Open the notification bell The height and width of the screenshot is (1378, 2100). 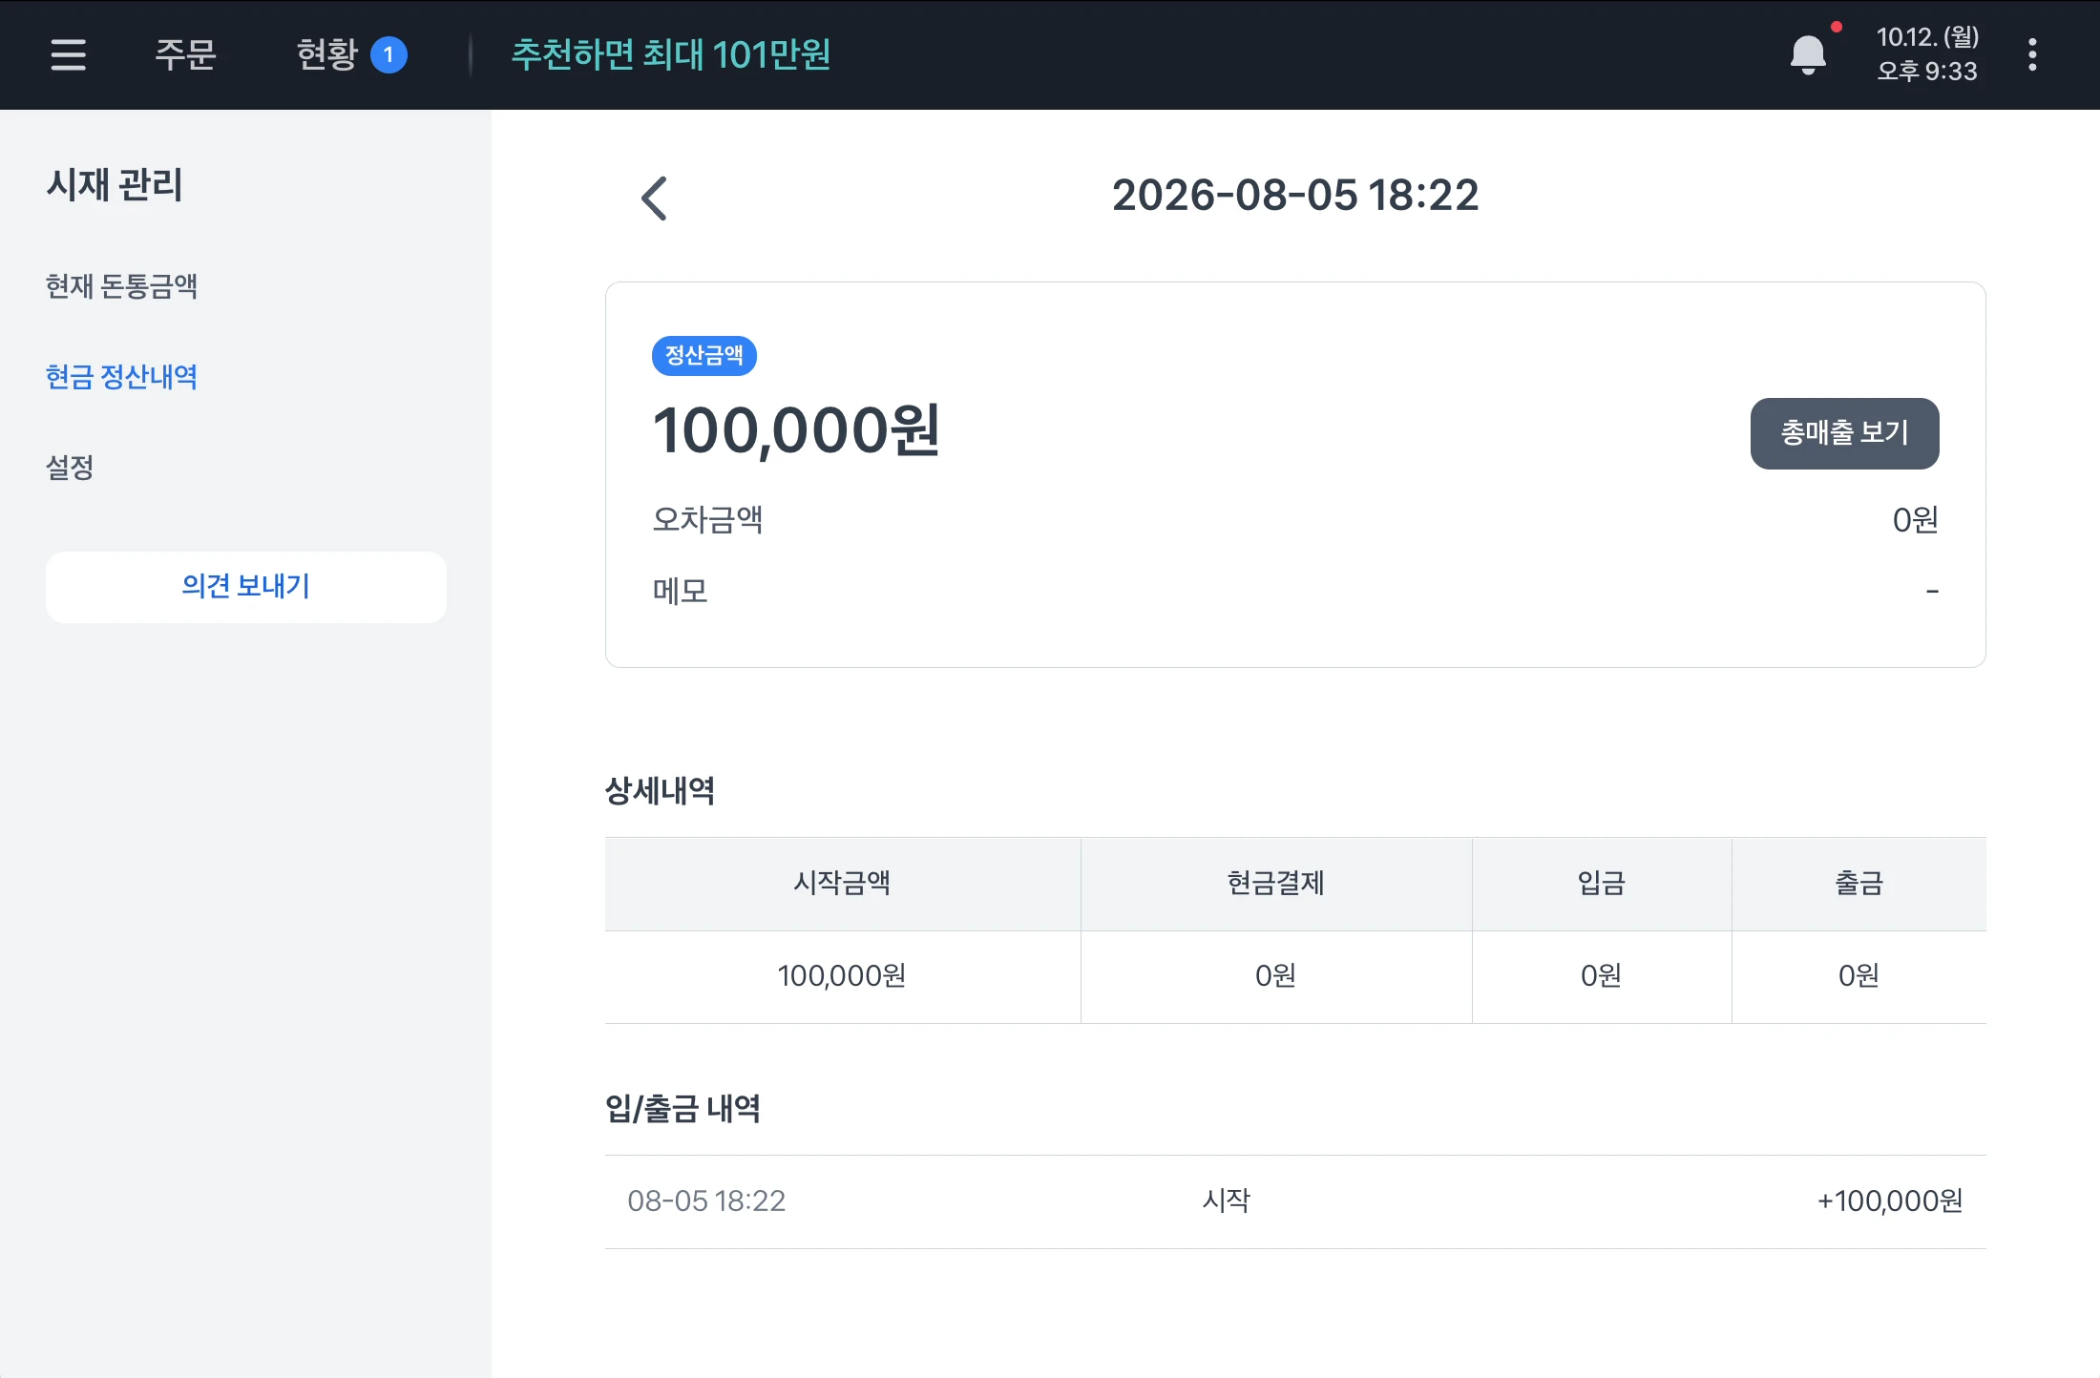click(x=1809, y=54)
